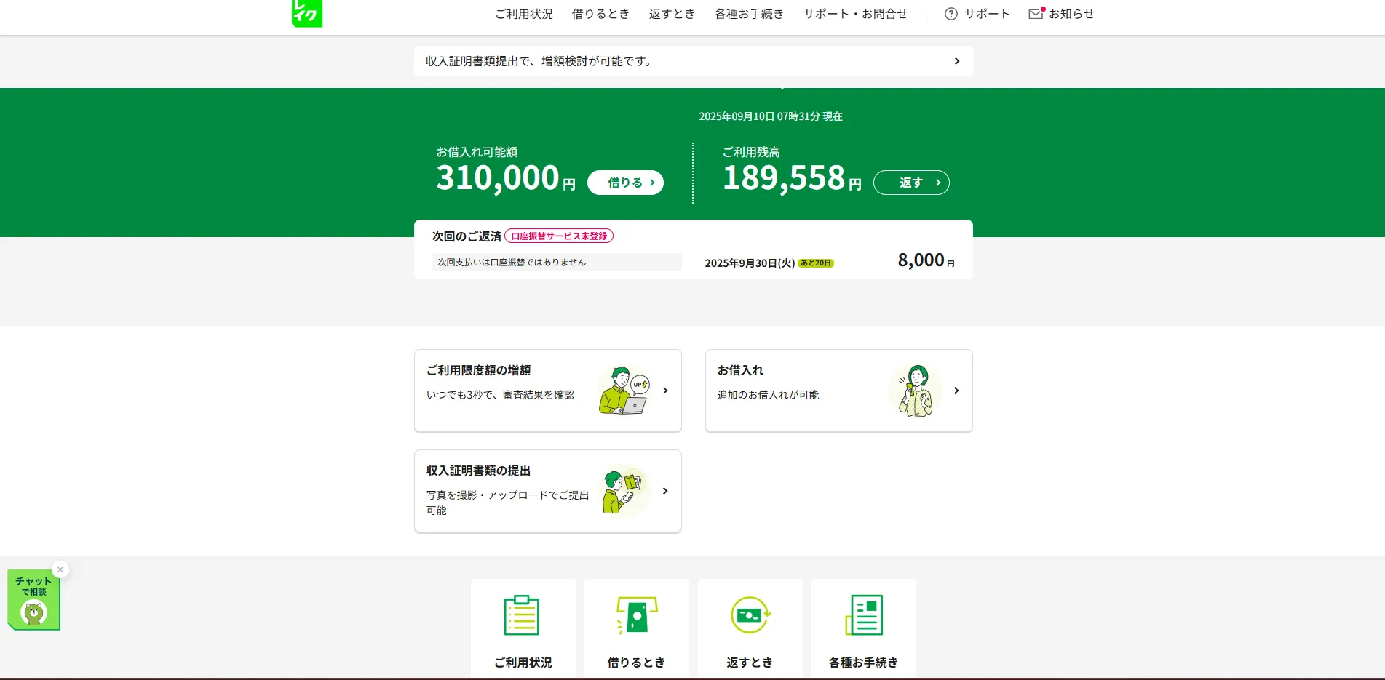
Task: Click the ご利用状況 clipboard icon
Action: (x=522, y=615)
